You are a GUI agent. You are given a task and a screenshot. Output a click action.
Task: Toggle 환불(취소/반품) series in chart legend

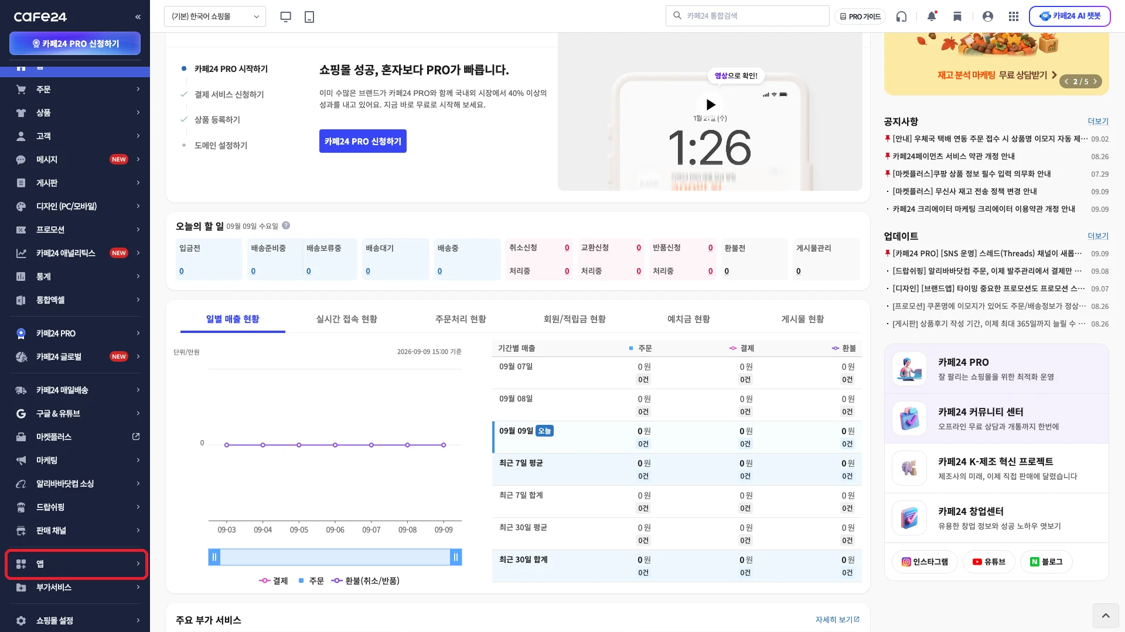click(365, 581)
